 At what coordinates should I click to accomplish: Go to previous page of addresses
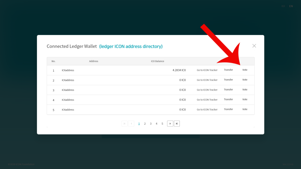(x=131, y=124)
